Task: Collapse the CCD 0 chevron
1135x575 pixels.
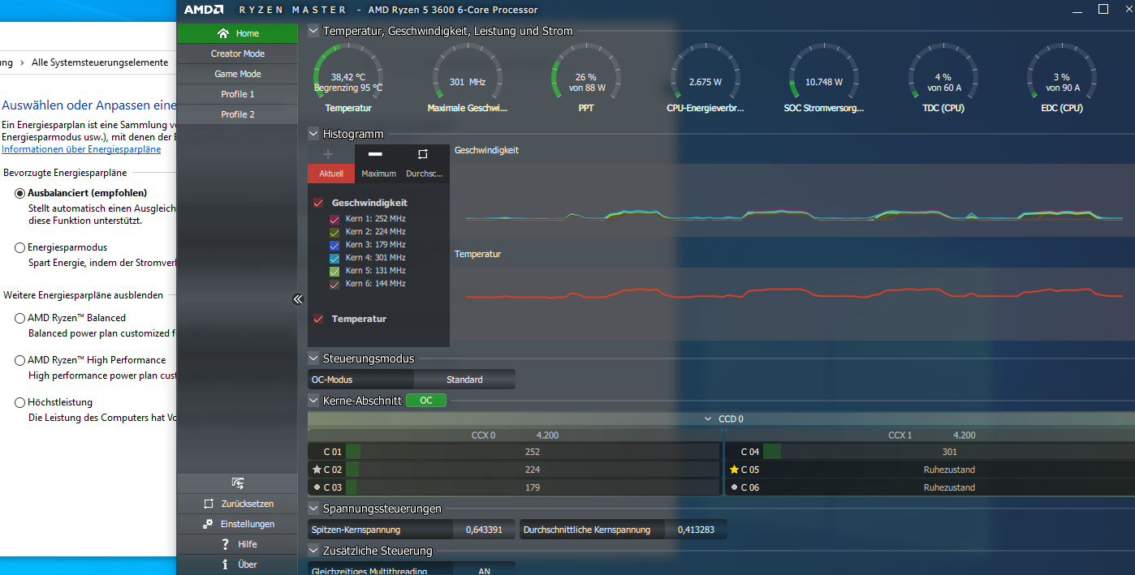Action: coord(708,419)
